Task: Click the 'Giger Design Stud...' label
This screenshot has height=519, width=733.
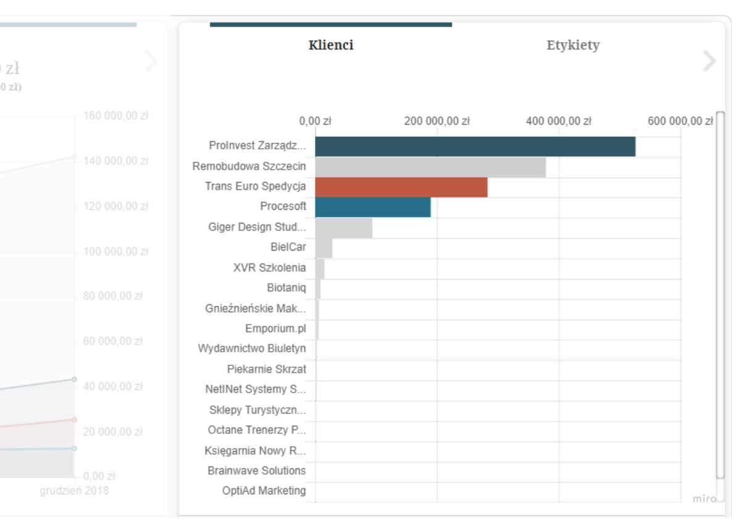Action: 257,227
